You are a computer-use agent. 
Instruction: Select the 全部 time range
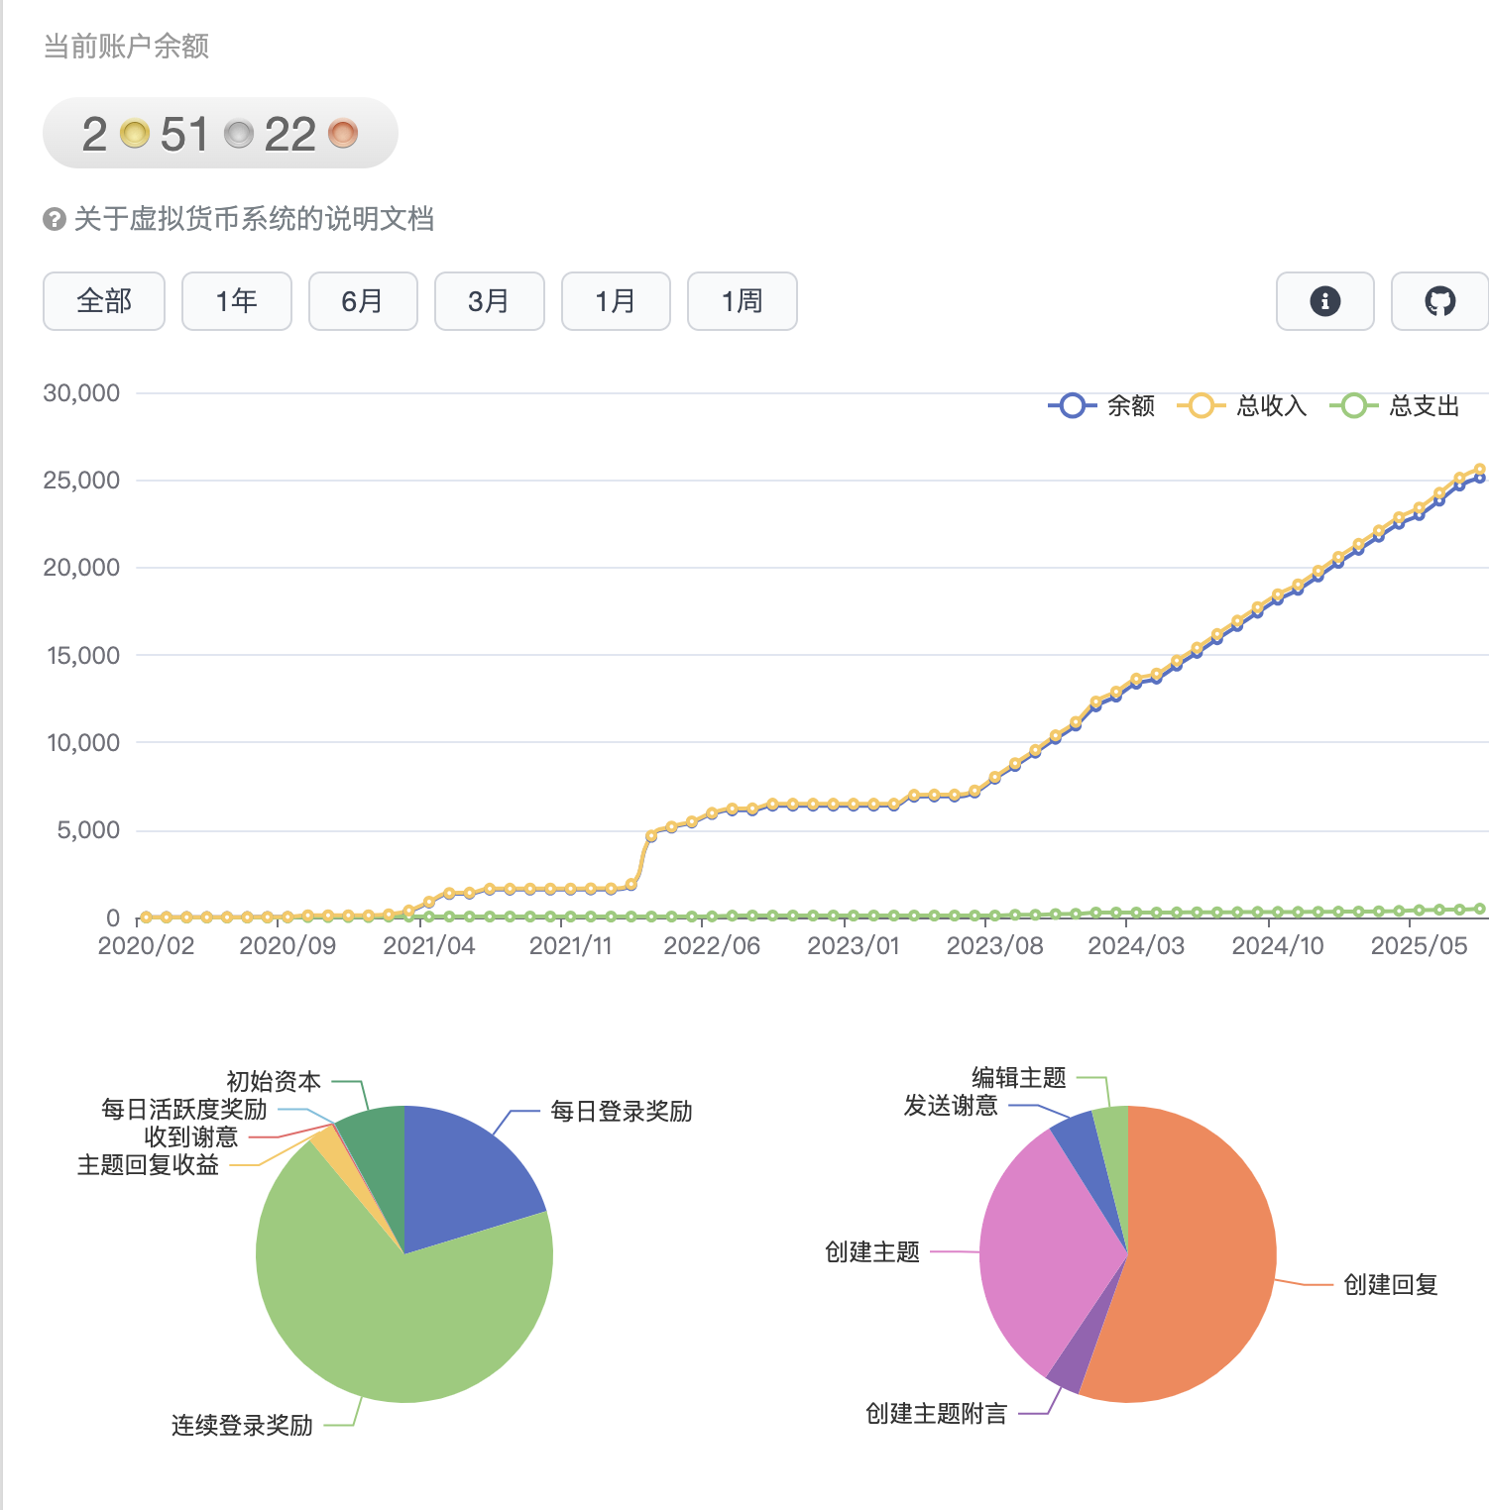(x=104, y=301)
